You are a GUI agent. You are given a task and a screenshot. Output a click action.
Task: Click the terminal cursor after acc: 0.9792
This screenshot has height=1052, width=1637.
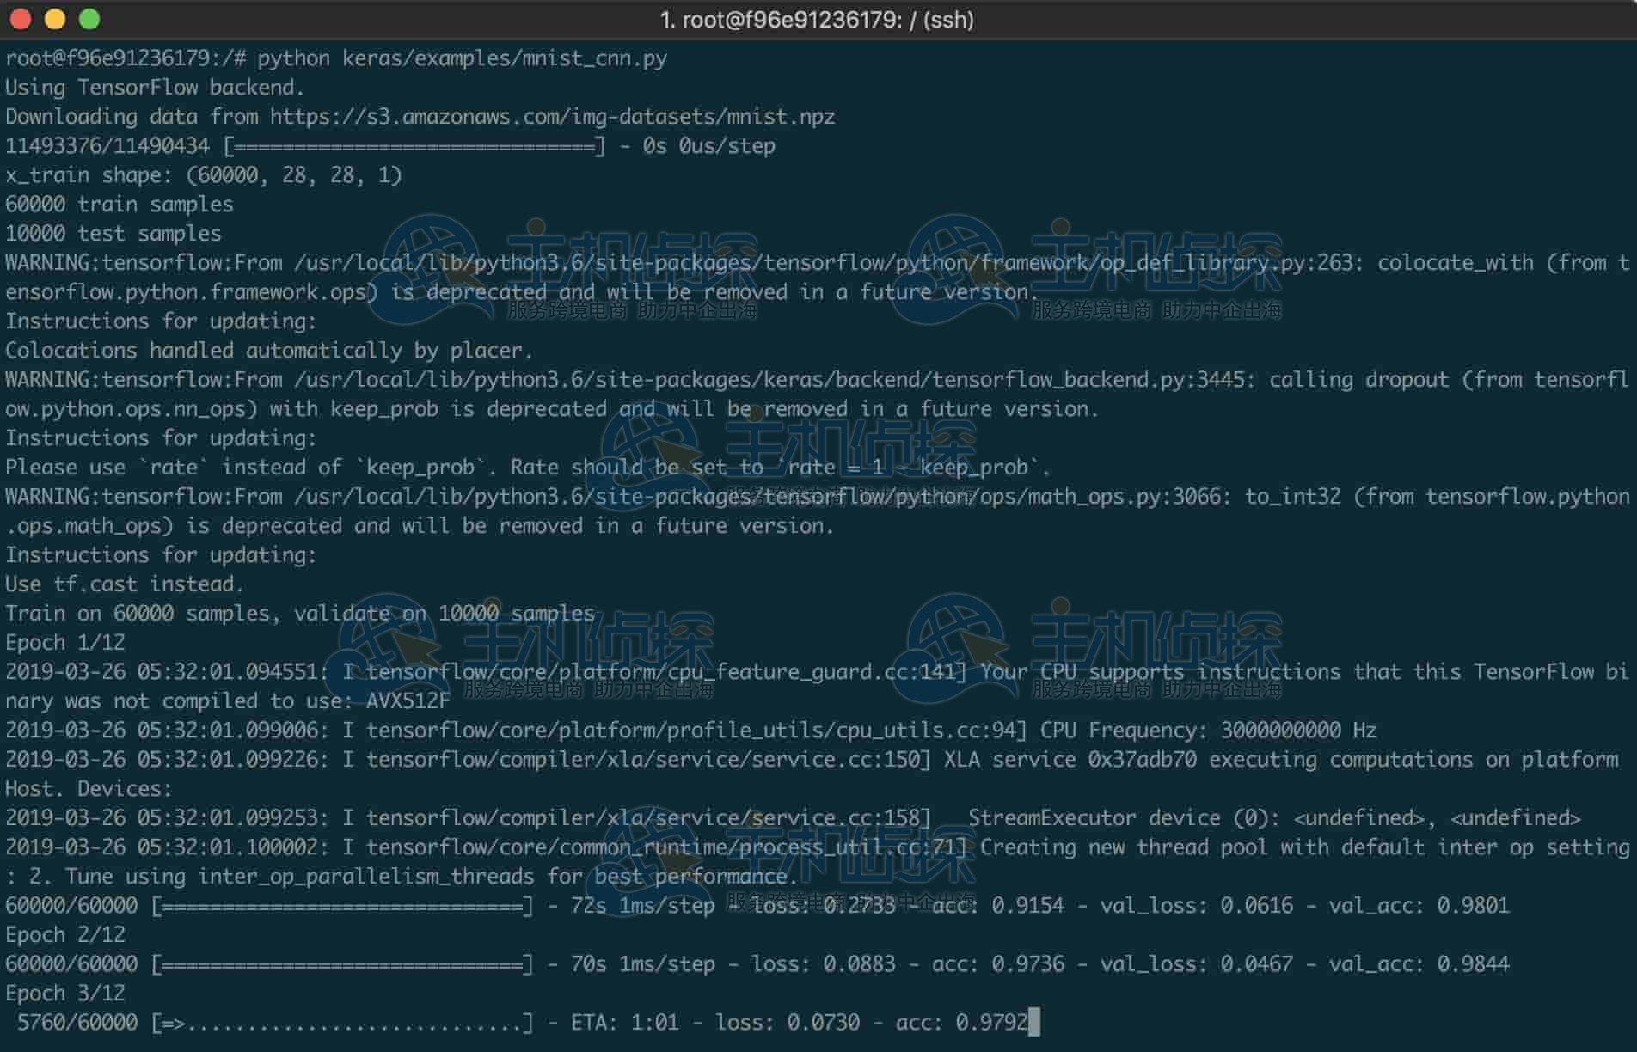tap(1033, 1023)
